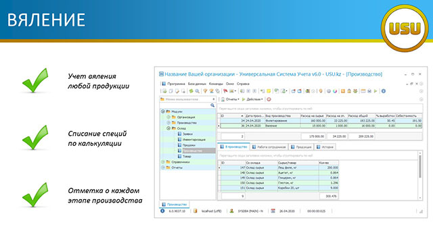Click the red flag toolbar icon
This screenshot has width=433, height=243.
(225, 91)
